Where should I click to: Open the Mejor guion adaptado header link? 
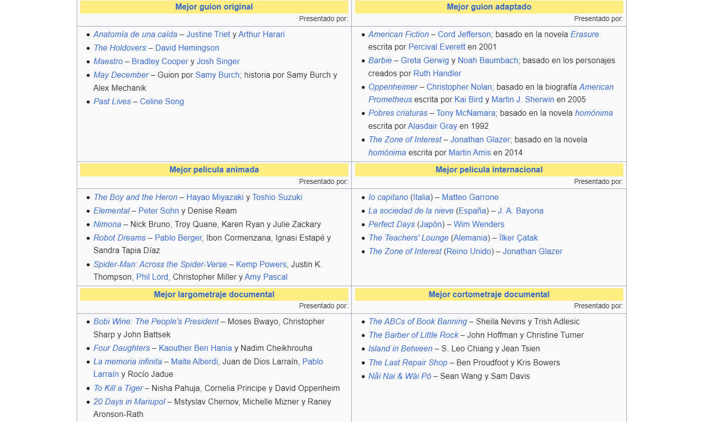click(x=489, y=7)
